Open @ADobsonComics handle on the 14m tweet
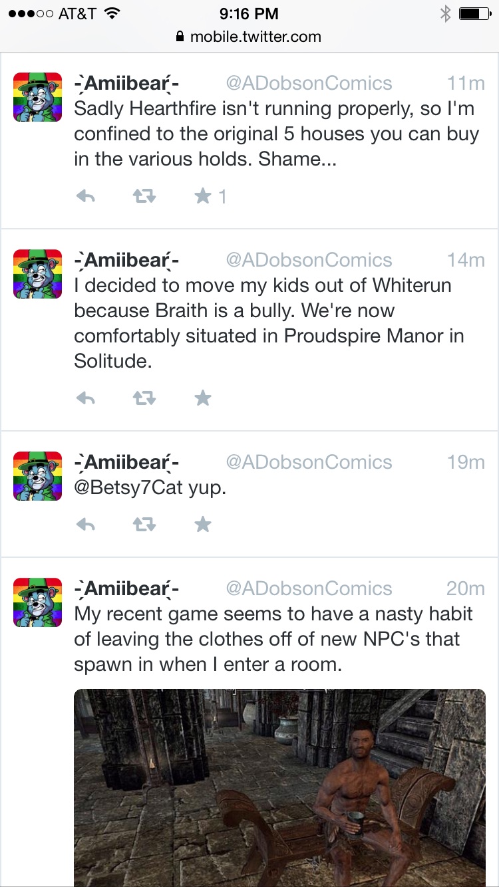499x887 pixels. [x=309, y=260]
